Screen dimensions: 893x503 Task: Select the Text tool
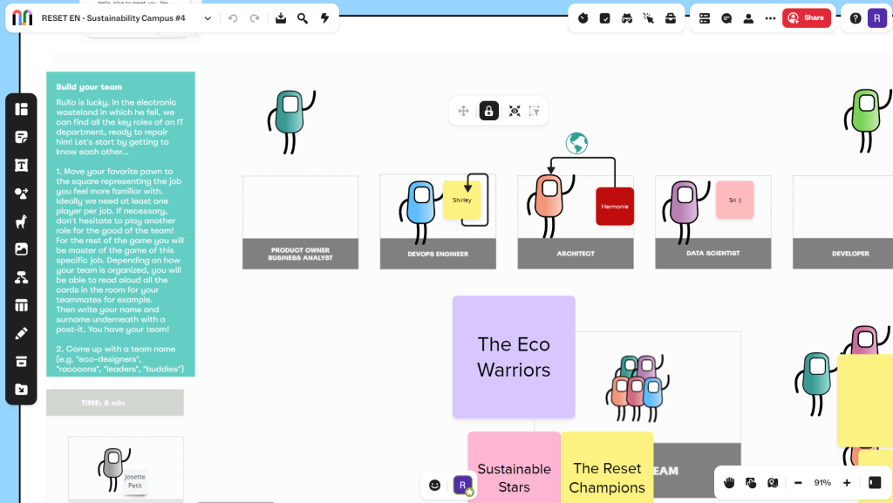coord(21,165)
